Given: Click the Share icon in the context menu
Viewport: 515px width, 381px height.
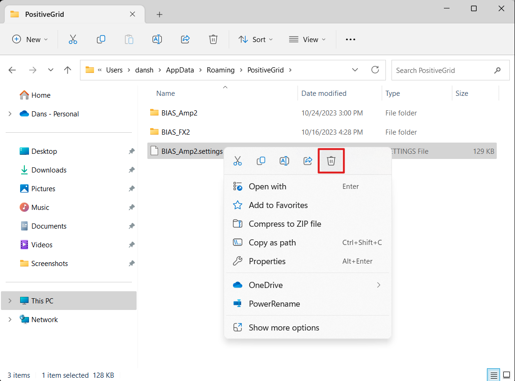Looking at the screenshot, I should pyautogui.click(x=308, y=161).
